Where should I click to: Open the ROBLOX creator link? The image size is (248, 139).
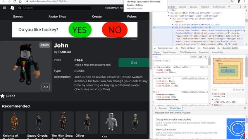(65, 52)
